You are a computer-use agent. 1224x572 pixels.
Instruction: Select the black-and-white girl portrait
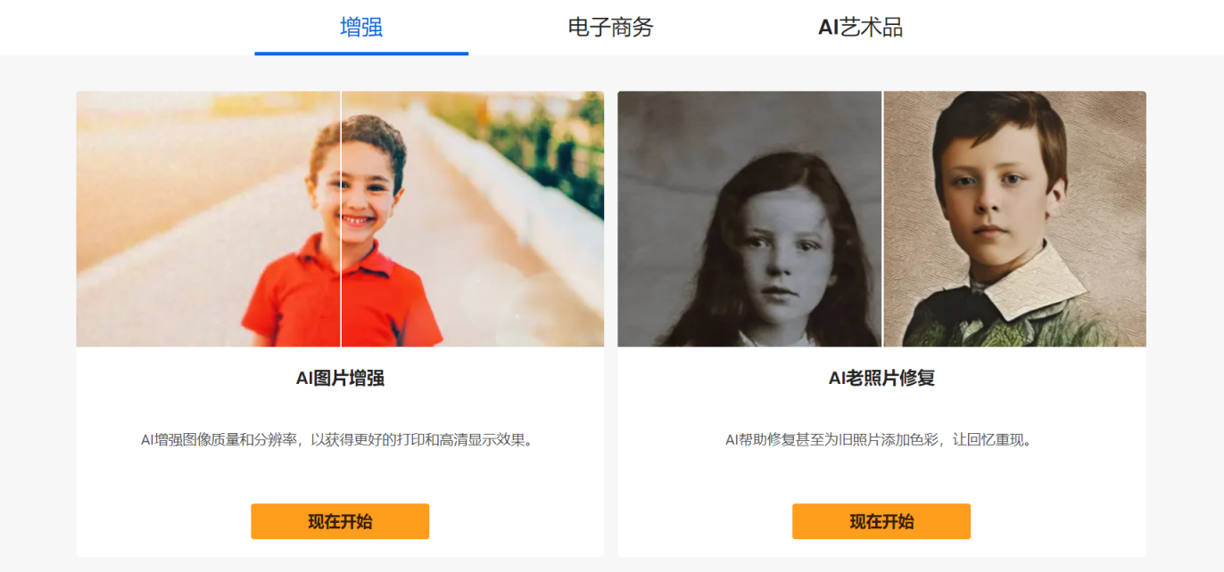[749, 218]
